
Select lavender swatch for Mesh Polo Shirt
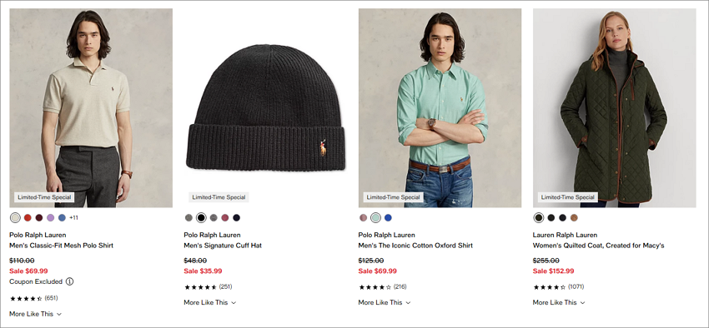pyautogui.click(x=51, y=218)
